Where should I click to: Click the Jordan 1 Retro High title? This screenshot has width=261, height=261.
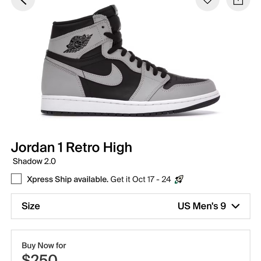pos(72,147)
